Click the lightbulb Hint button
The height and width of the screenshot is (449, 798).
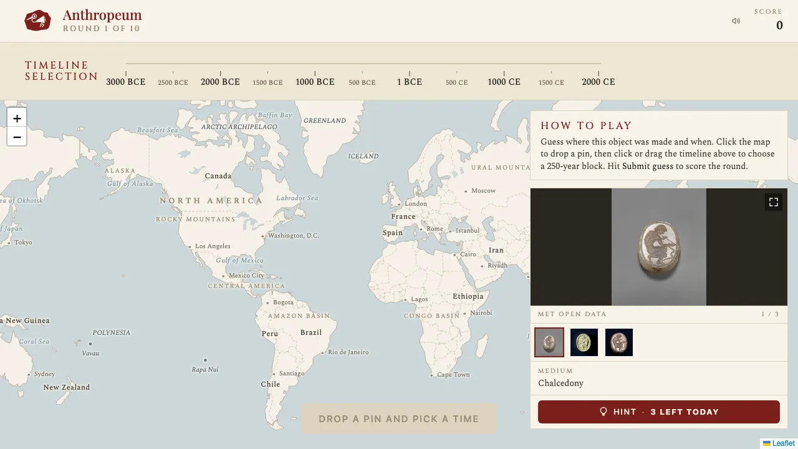[659, 412]
